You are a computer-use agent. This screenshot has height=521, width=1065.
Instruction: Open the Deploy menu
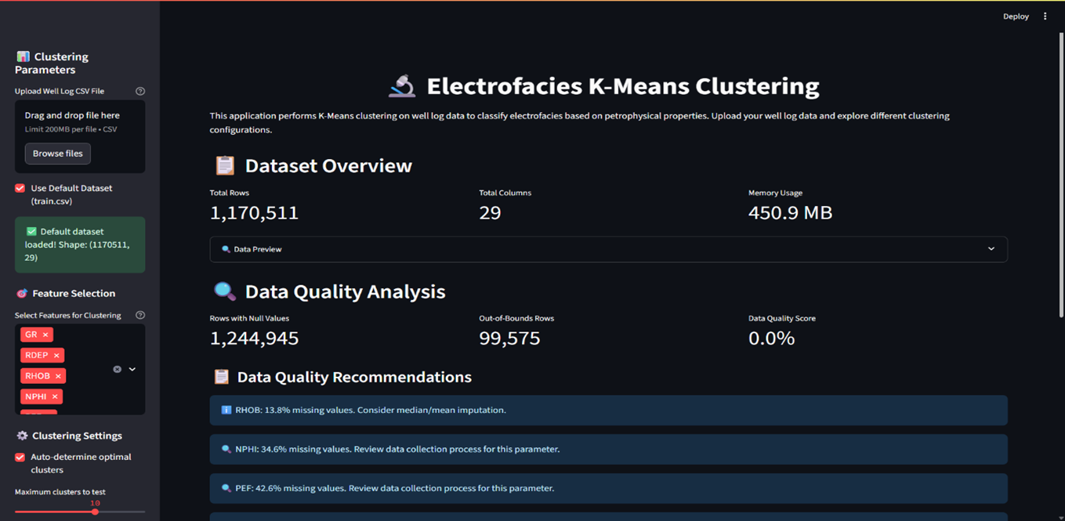pyautogui.click(x=1016, y=16)
